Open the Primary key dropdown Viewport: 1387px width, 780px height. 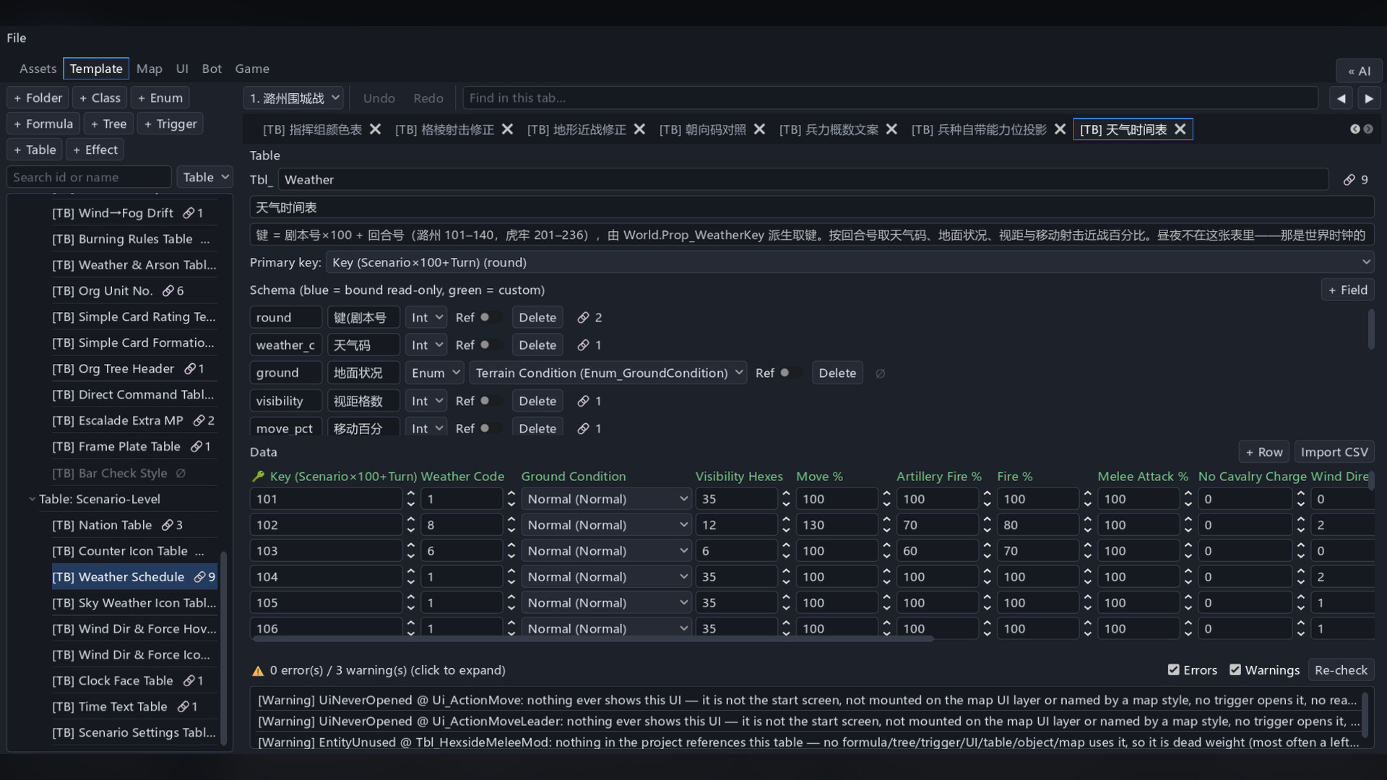850,262
